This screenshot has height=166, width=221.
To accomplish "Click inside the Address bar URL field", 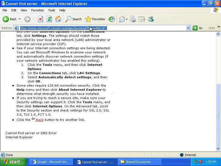I will (x=102, y=28).
